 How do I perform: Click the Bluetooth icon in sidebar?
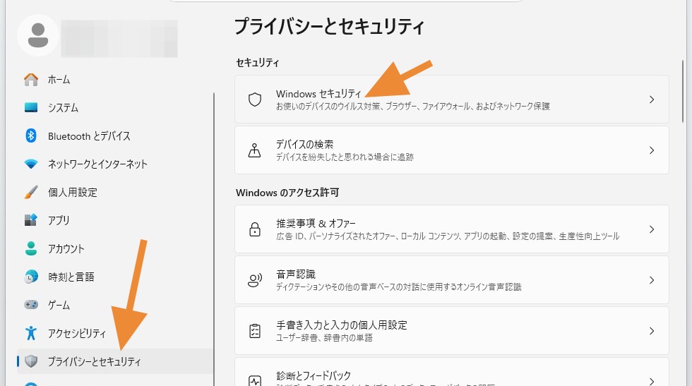click(31, 136)
